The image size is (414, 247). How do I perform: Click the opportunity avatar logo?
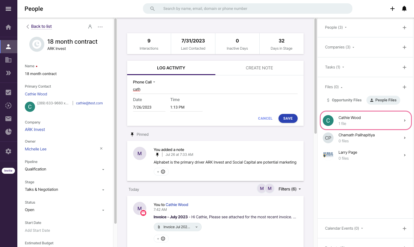tap(37, 45)
